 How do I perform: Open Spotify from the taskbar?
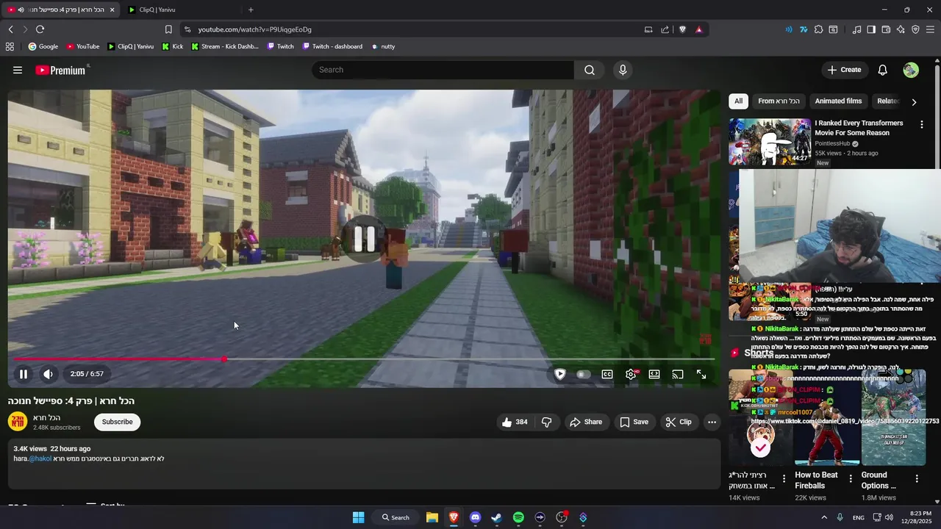coord(518,517)
